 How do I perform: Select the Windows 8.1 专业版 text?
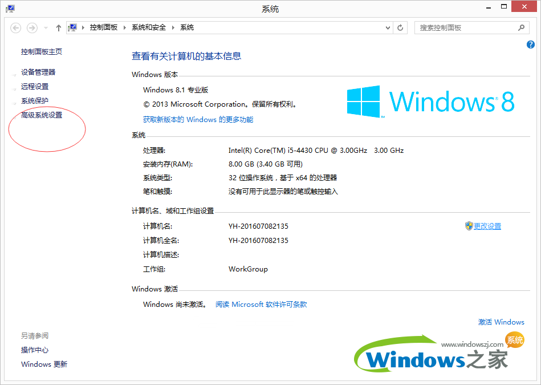(176, 90)
